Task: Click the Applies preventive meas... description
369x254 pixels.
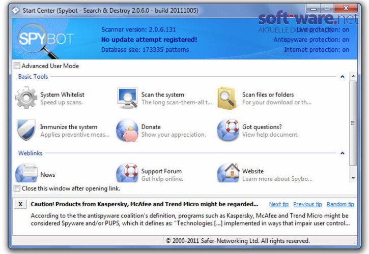Action: point(75,135)
